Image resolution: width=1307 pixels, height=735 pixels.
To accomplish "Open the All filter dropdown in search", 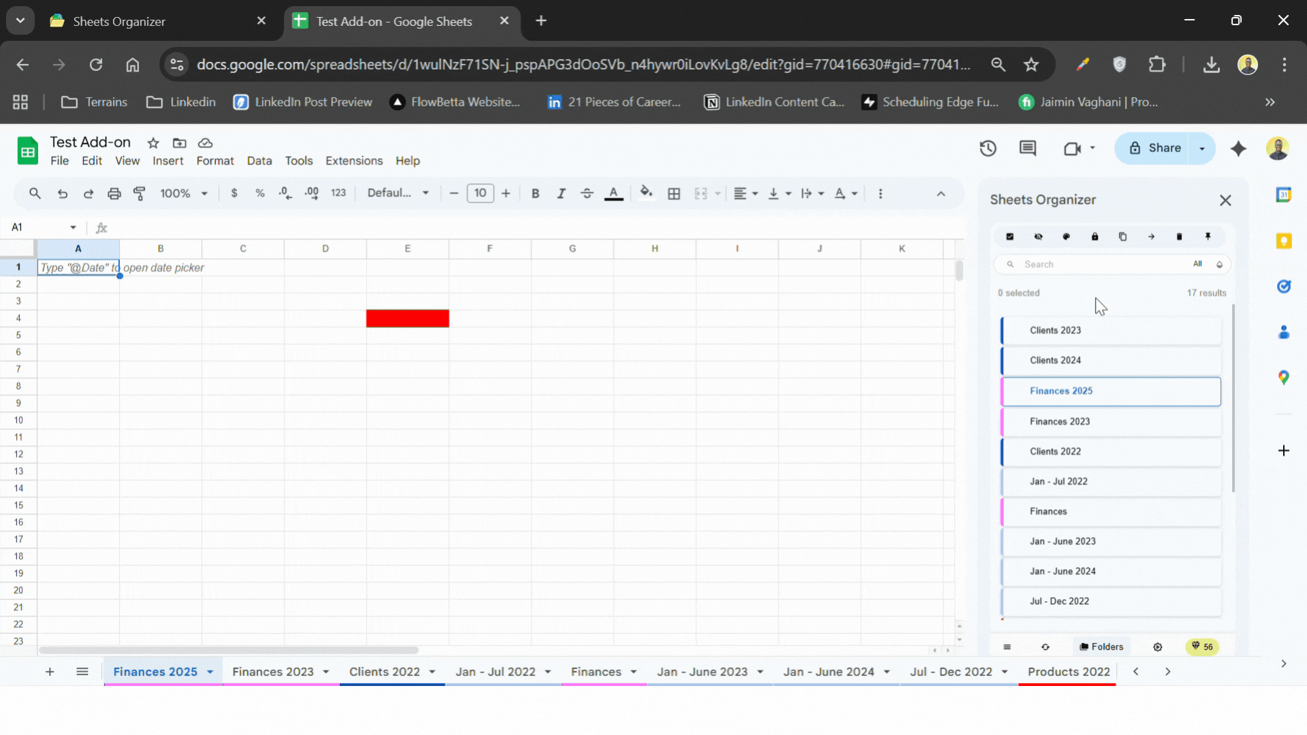I will click(x=1199, y=264).
